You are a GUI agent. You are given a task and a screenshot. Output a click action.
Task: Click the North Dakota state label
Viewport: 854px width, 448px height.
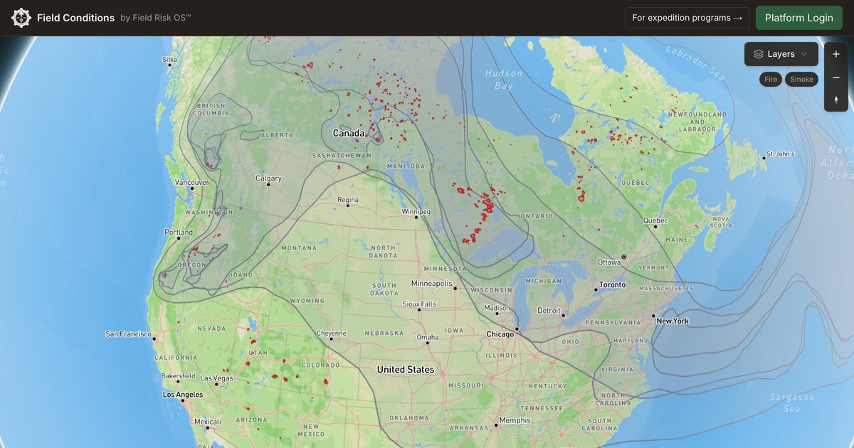coord(383,251)
